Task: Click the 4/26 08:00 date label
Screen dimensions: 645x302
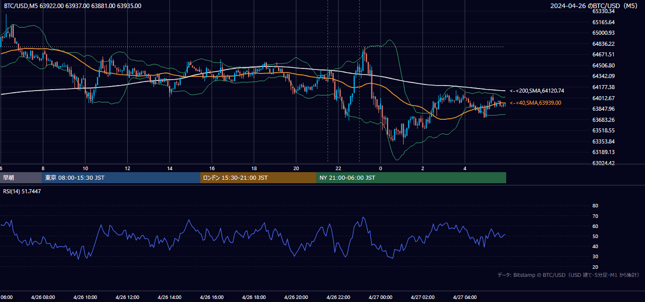Action: (43, 297)
